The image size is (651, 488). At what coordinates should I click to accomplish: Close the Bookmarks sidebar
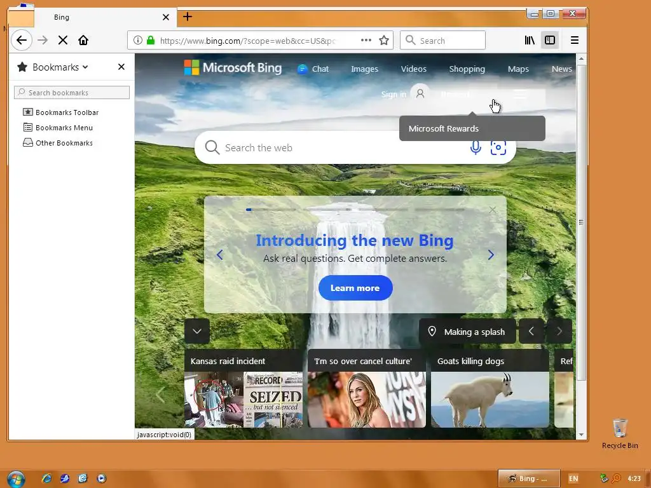[x=121, y=67]
